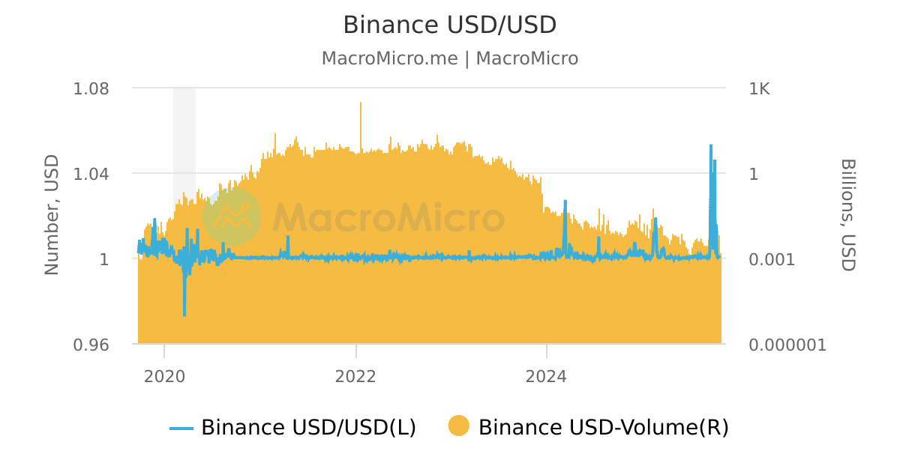This screenshot has height=472, width=900.
Task: Click the MacroMicro watermark text
Action: click(388, 217)
